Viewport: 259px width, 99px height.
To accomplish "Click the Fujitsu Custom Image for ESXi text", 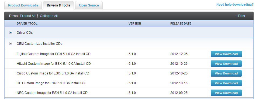I will (54, 54).
